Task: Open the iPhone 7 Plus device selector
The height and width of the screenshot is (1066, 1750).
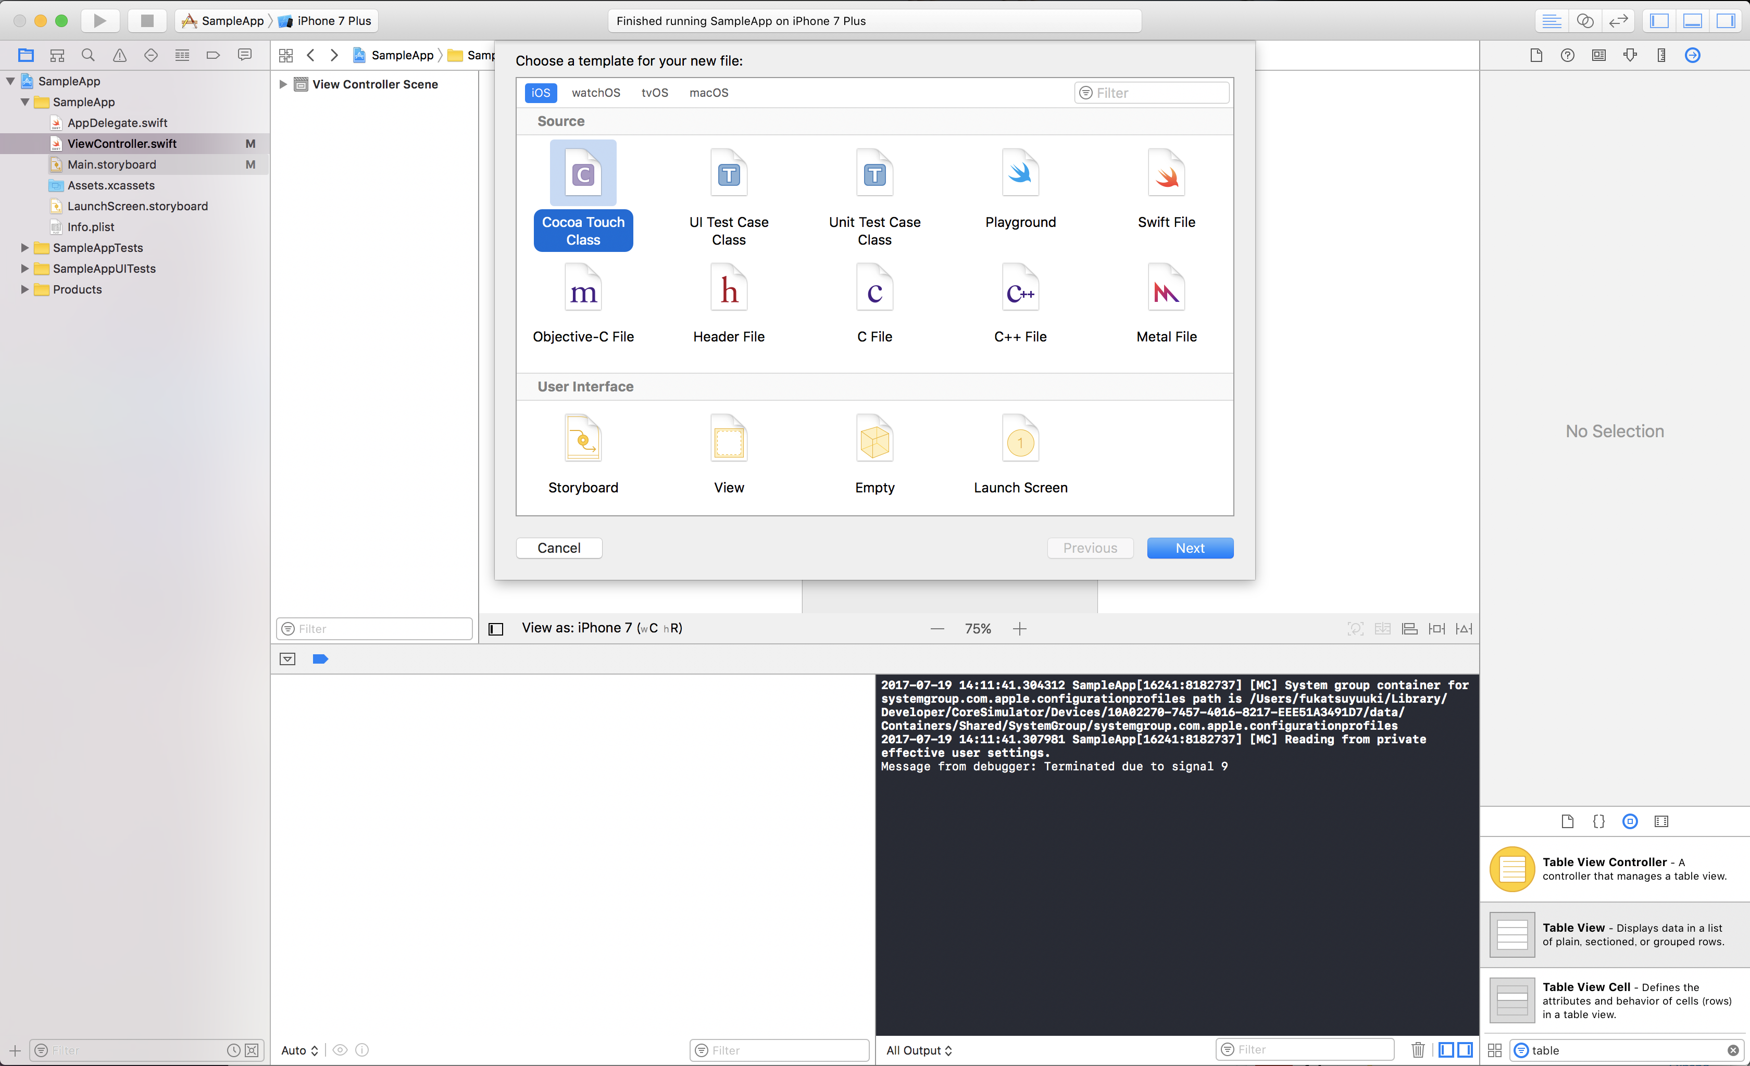Action: point(326,21)
